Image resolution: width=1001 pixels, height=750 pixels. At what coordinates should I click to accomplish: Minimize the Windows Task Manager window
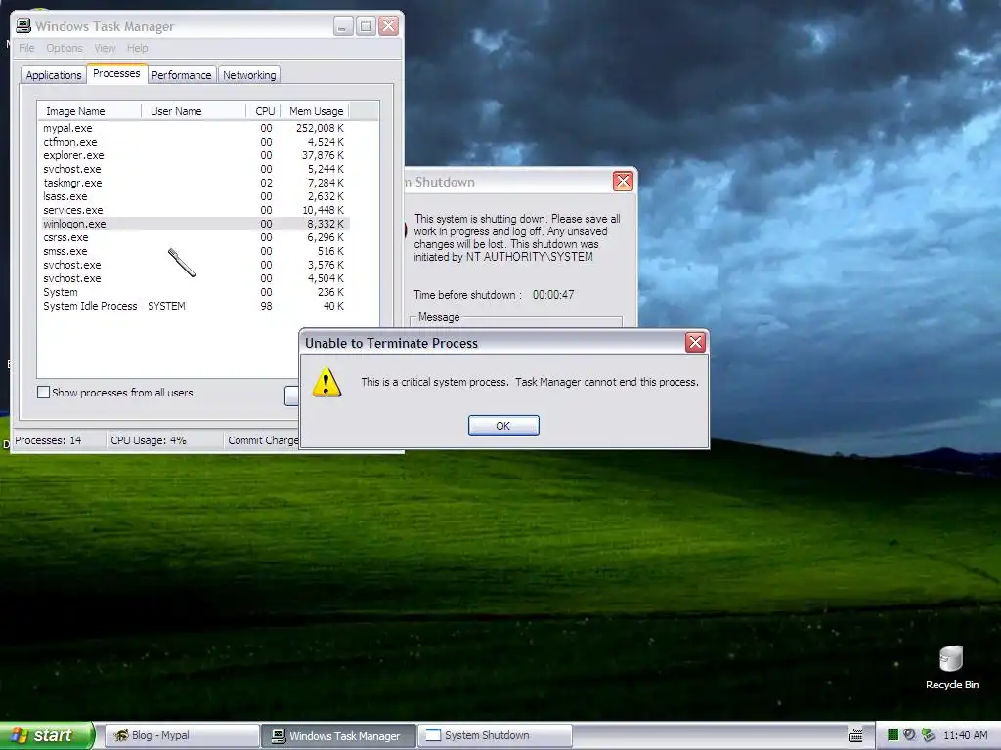(343, 26)
